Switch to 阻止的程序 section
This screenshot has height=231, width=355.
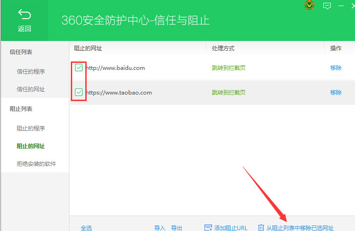point(31,128)
